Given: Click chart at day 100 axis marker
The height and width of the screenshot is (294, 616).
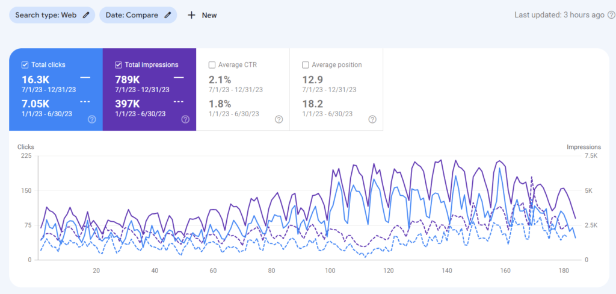Looking at the screenshot, I should (x=330, y=271).
